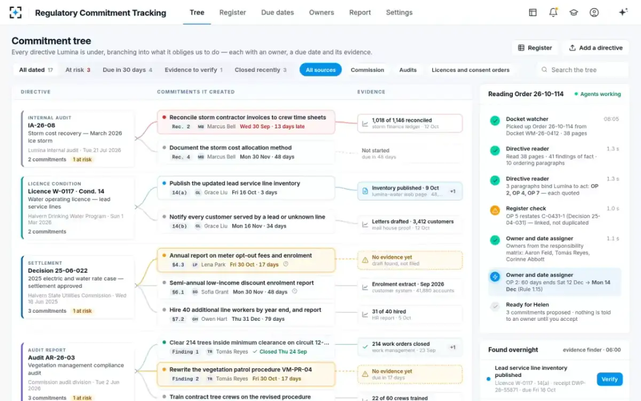Filter by Evidence to verify

tap(193, 70)
